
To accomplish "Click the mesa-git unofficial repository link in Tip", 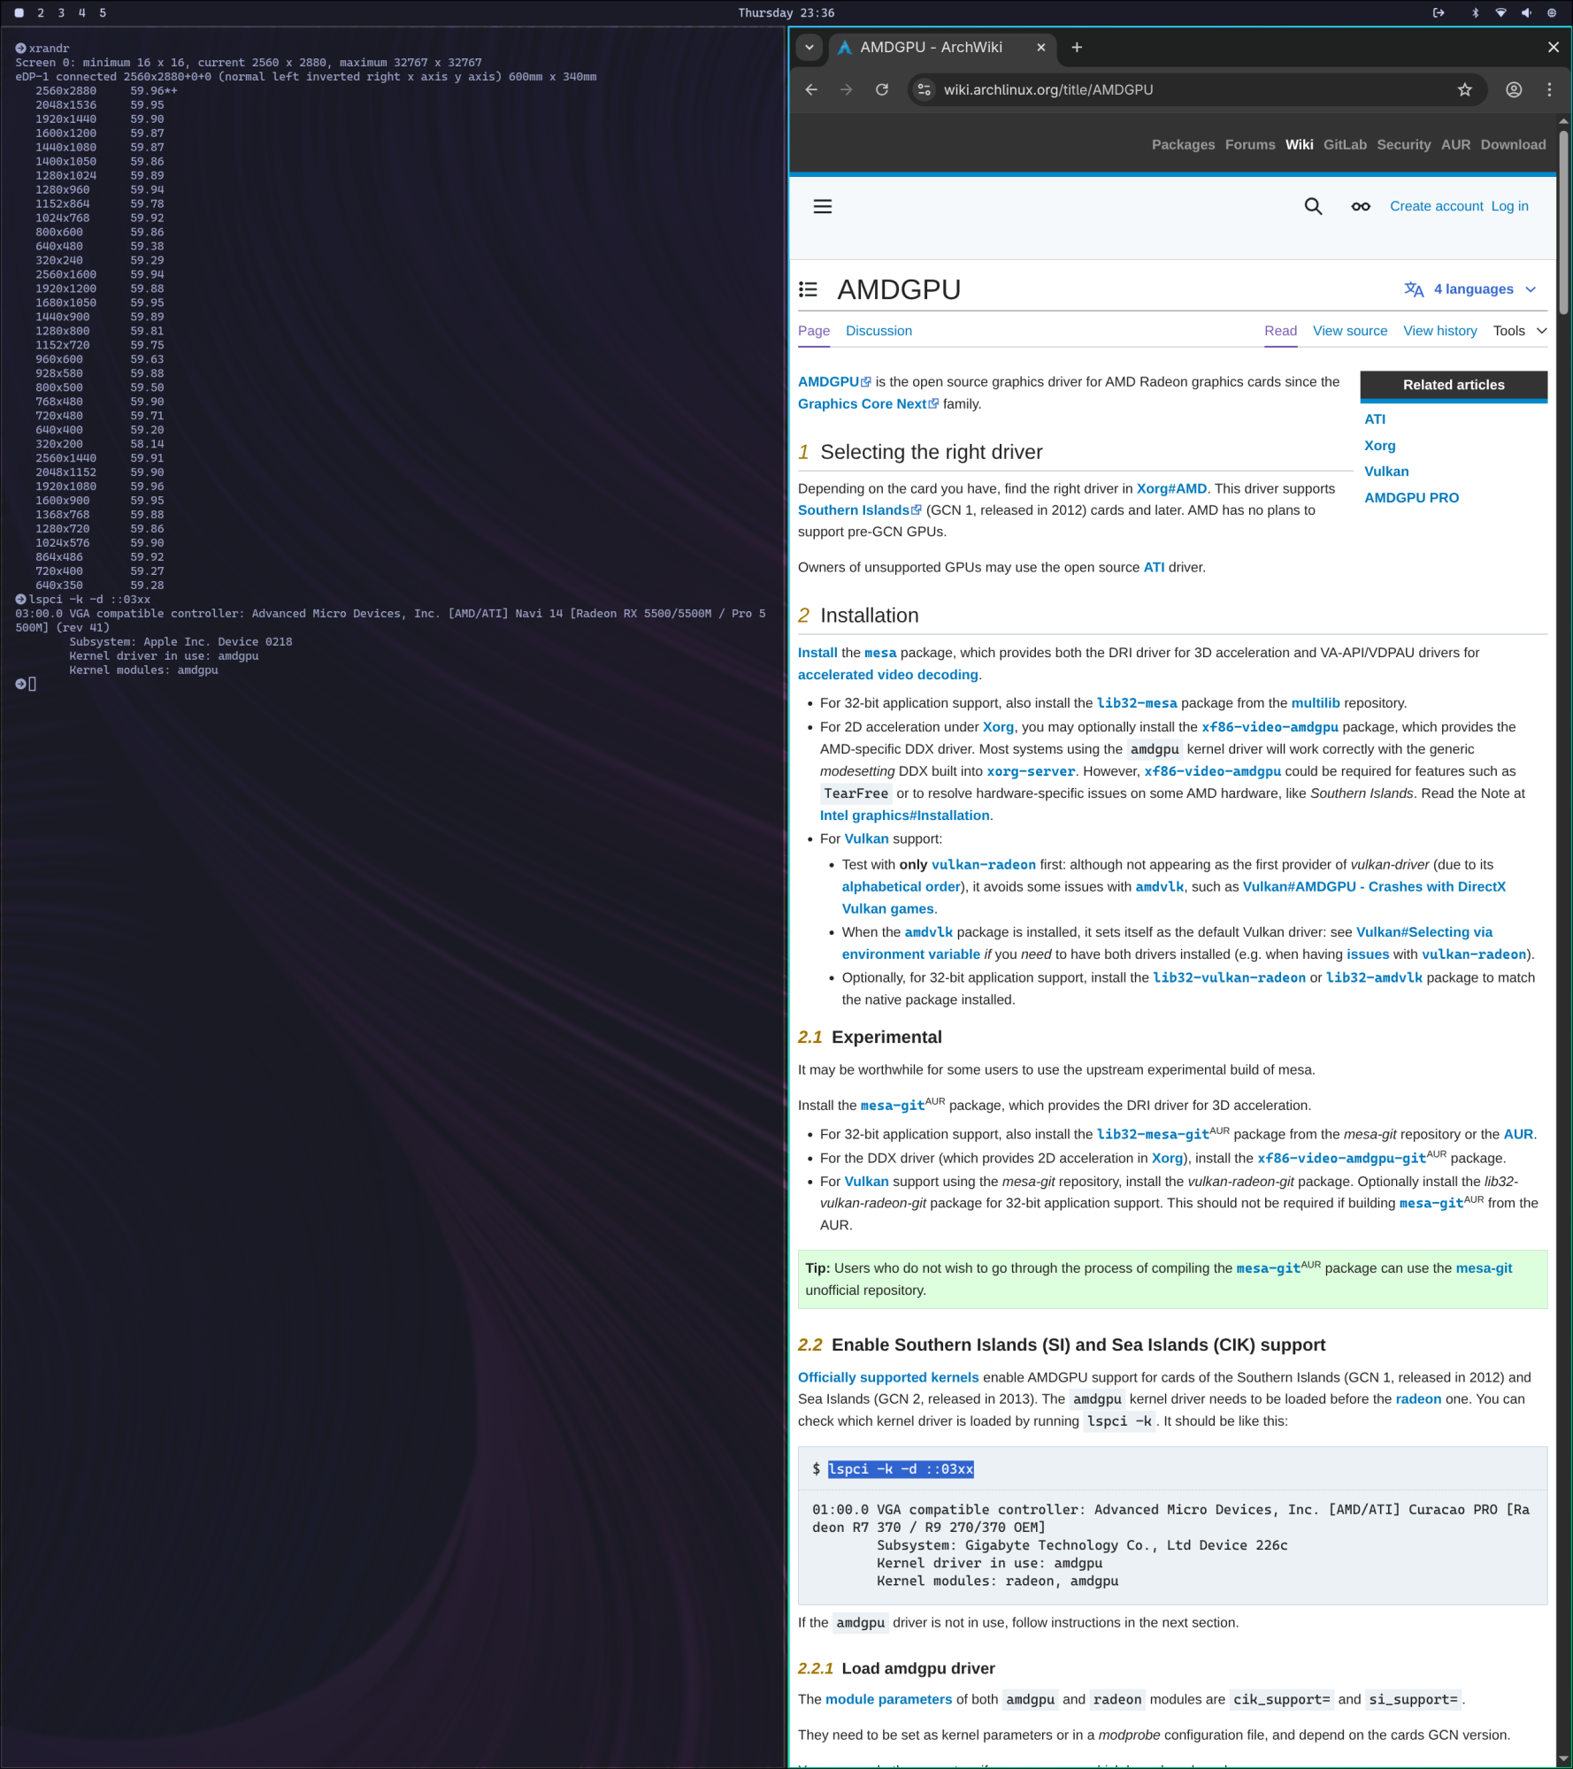I will (x=1484, y=1268).
